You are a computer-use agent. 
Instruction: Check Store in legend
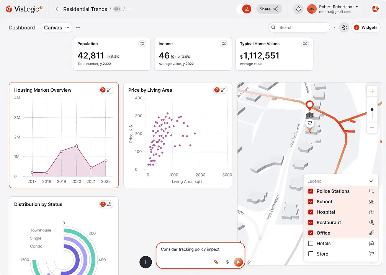311,254
